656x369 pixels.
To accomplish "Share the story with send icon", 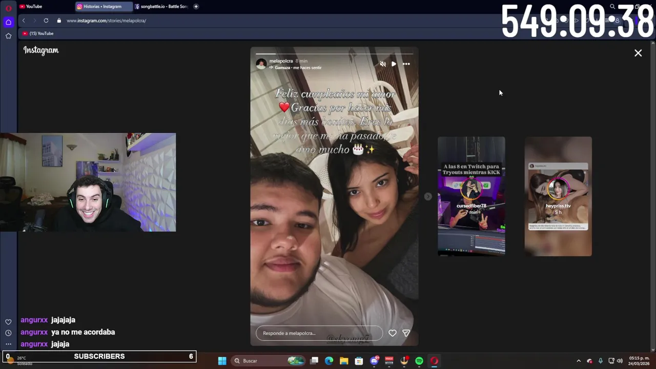I will (x=406, y=333).
